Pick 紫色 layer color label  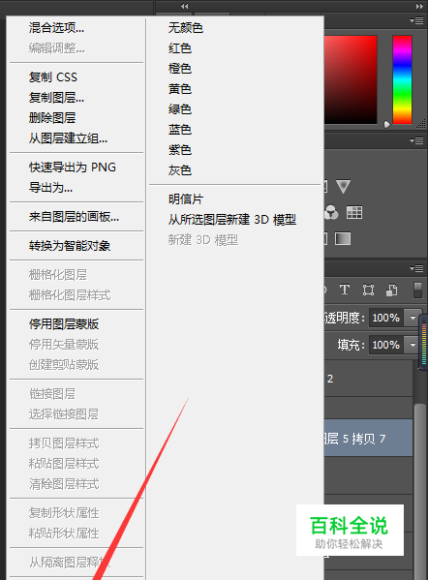click(180, 150)
